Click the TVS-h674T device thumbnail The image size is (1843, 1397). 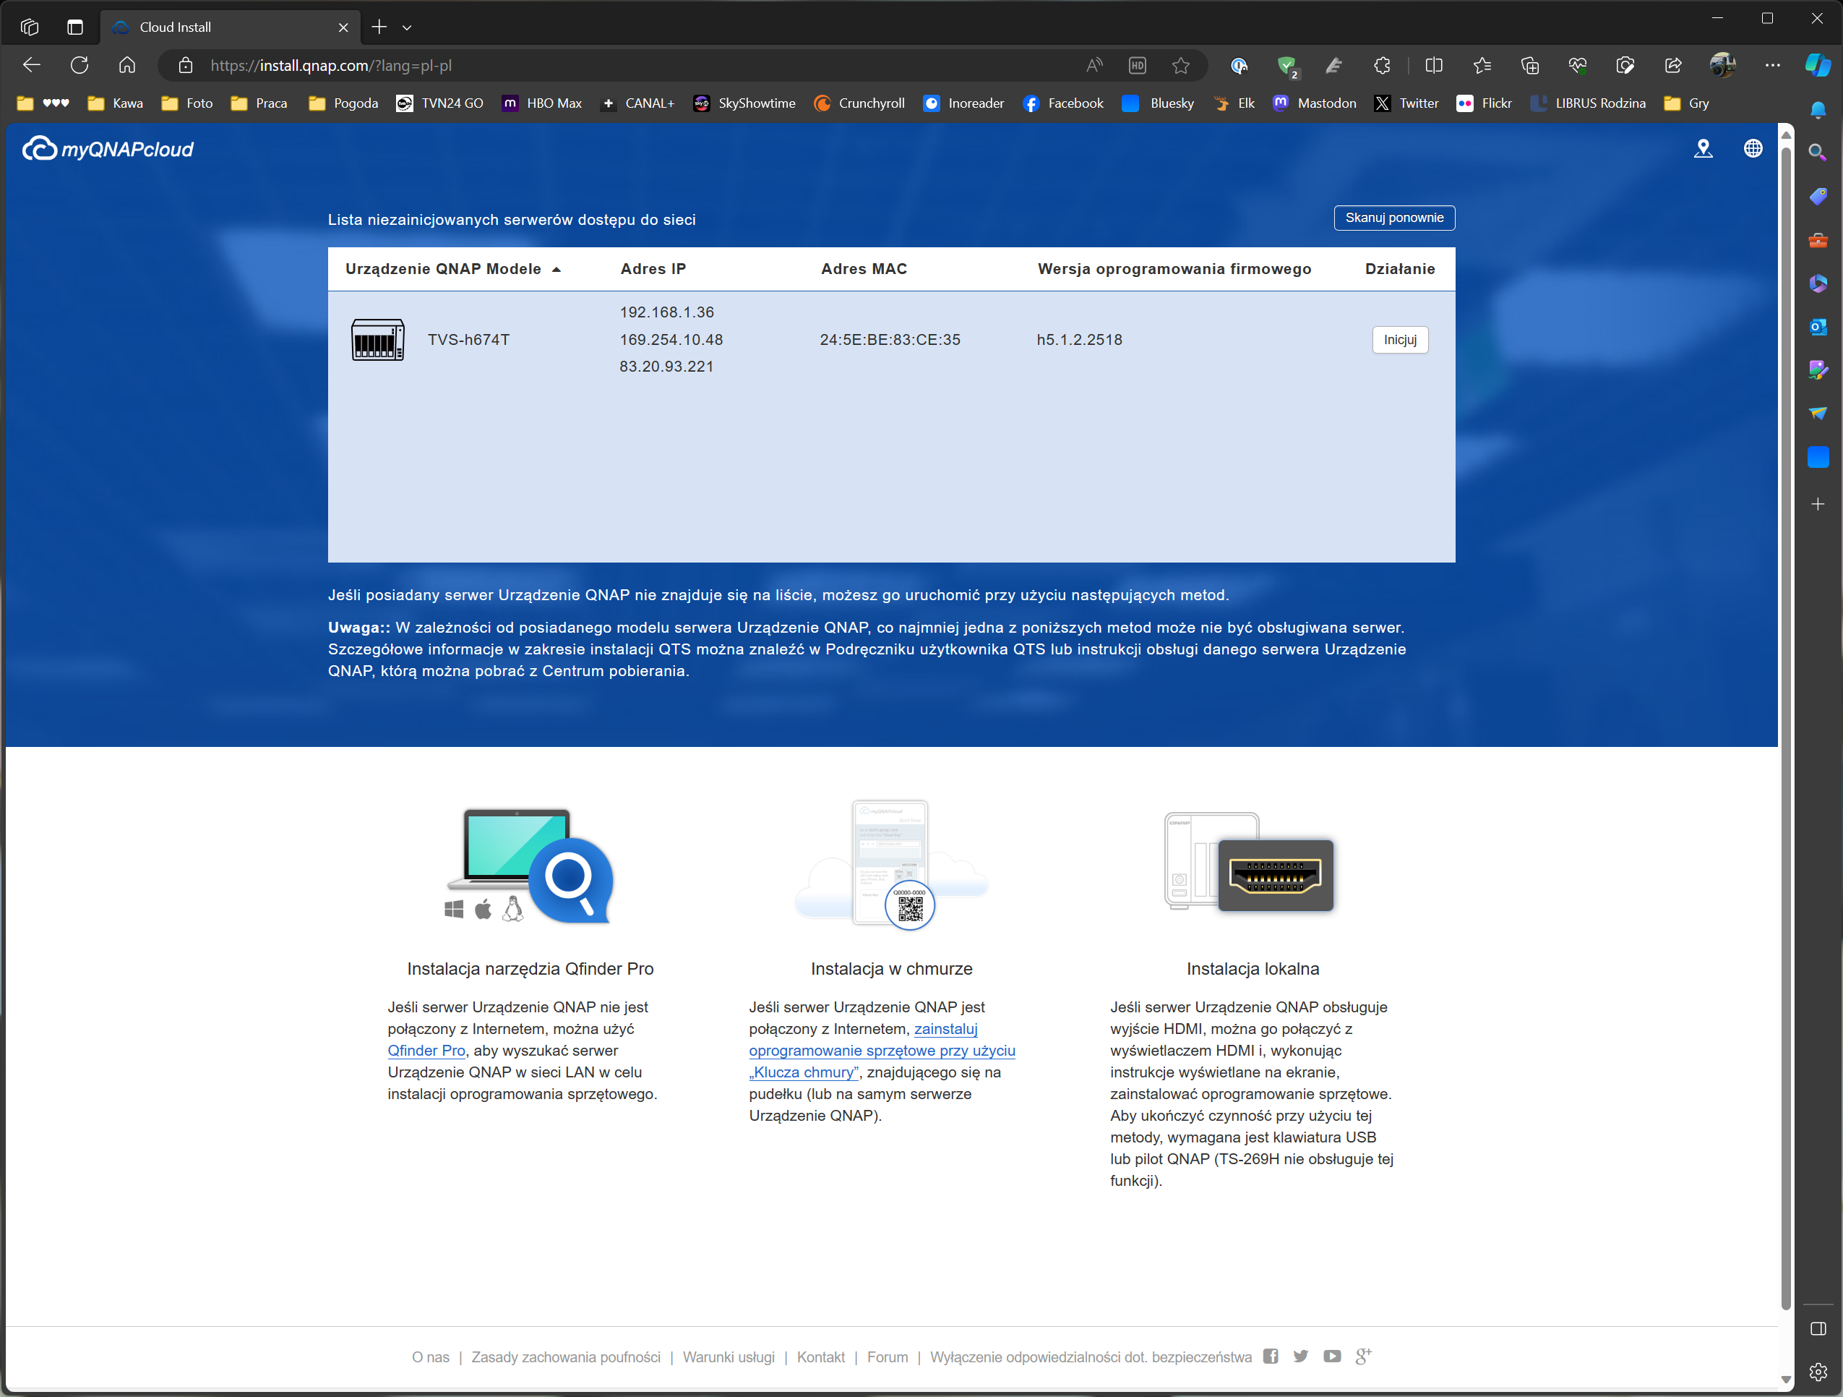(377, 339)
